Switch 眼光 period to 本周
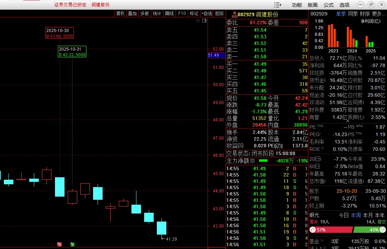This screenshot has width=387, height=249. point(356,215)
